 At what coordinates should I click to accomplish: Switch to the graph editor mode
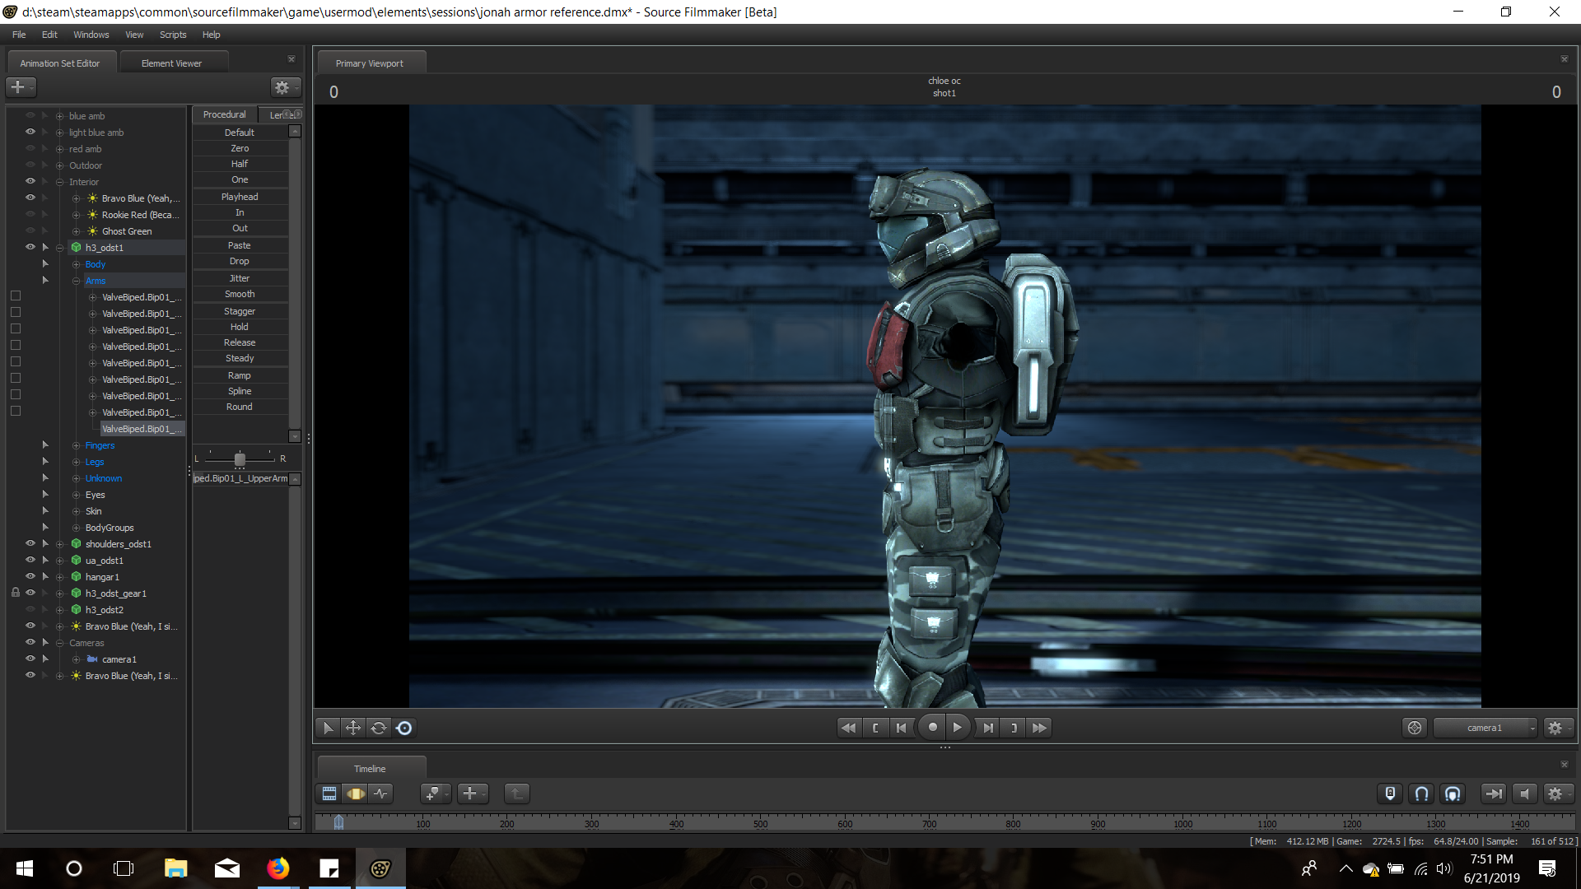coord(380,794)
